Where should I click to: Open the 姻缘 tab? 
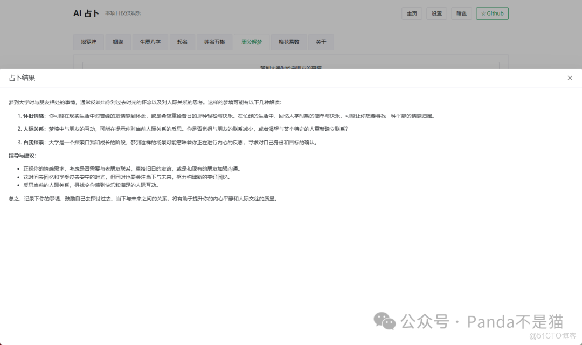point(117,41)
